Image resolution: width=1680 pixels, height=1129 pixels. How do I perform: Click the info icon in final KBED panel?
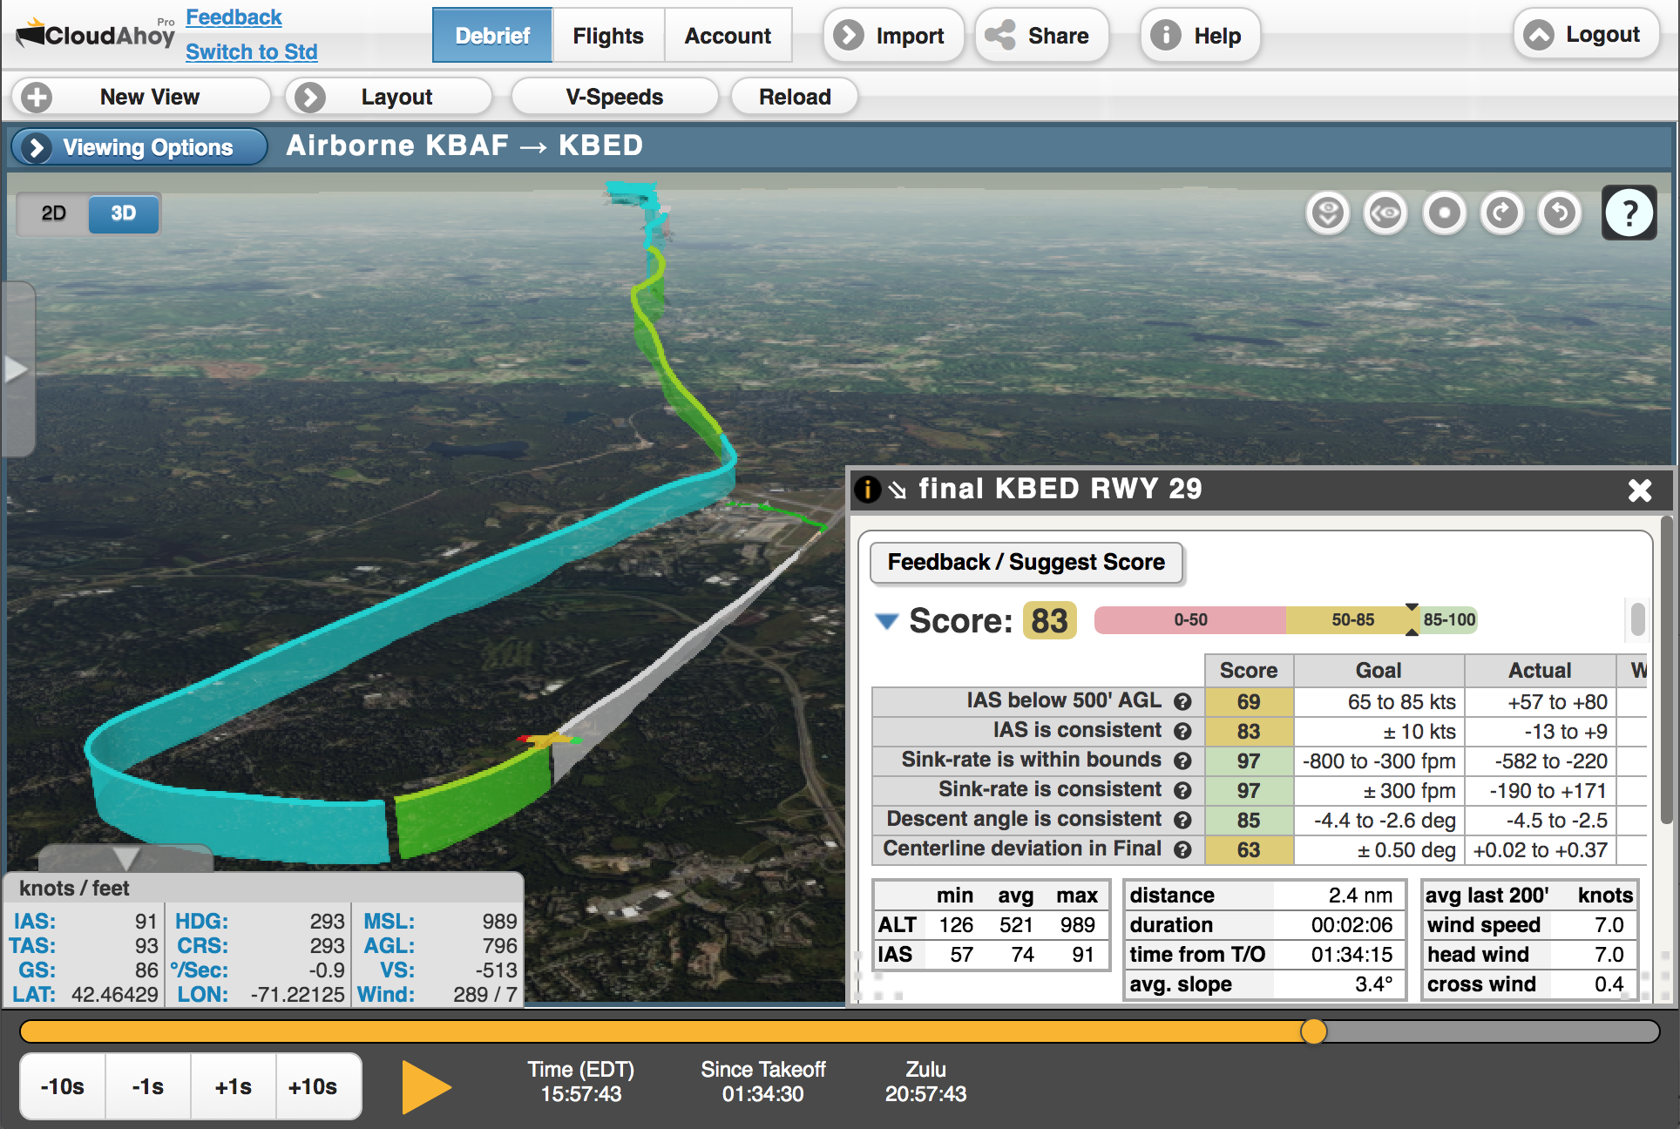click(867, 489)
